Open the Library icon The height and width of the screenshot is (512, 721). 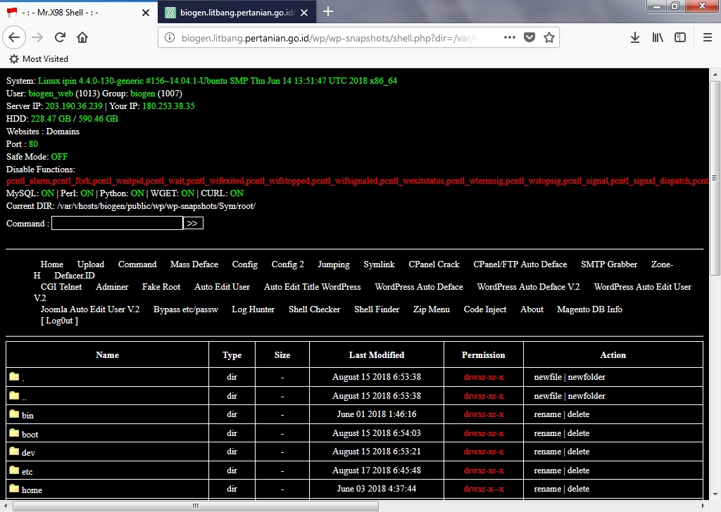pos(658,37)
